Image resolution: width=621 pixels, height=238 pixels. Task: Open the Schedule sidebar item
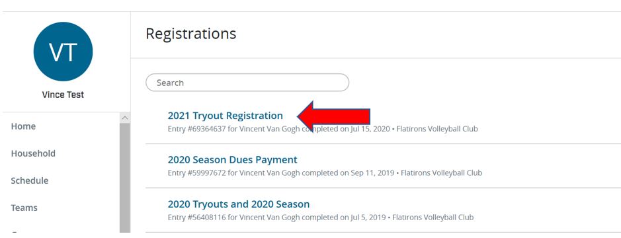click(x=30, y=180)
